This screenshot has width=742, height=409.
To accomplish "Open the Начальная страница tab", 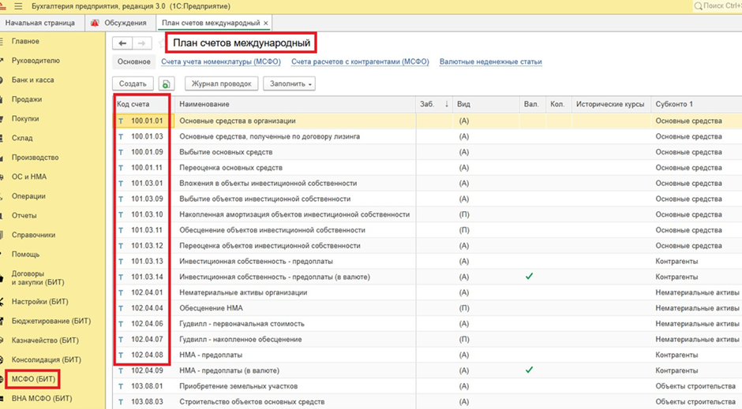I will click(40, 24).
